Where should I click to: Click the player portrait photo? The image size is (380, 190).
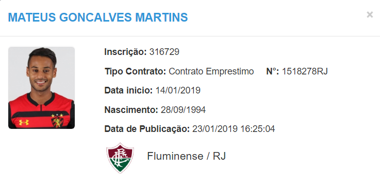41,88
